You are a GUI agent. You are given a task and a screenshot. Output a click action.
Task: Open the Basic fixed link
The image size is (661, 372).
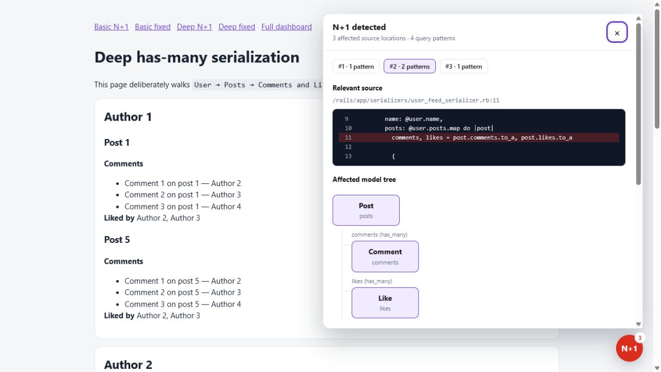pyautogui.click(x=153, y=27)
